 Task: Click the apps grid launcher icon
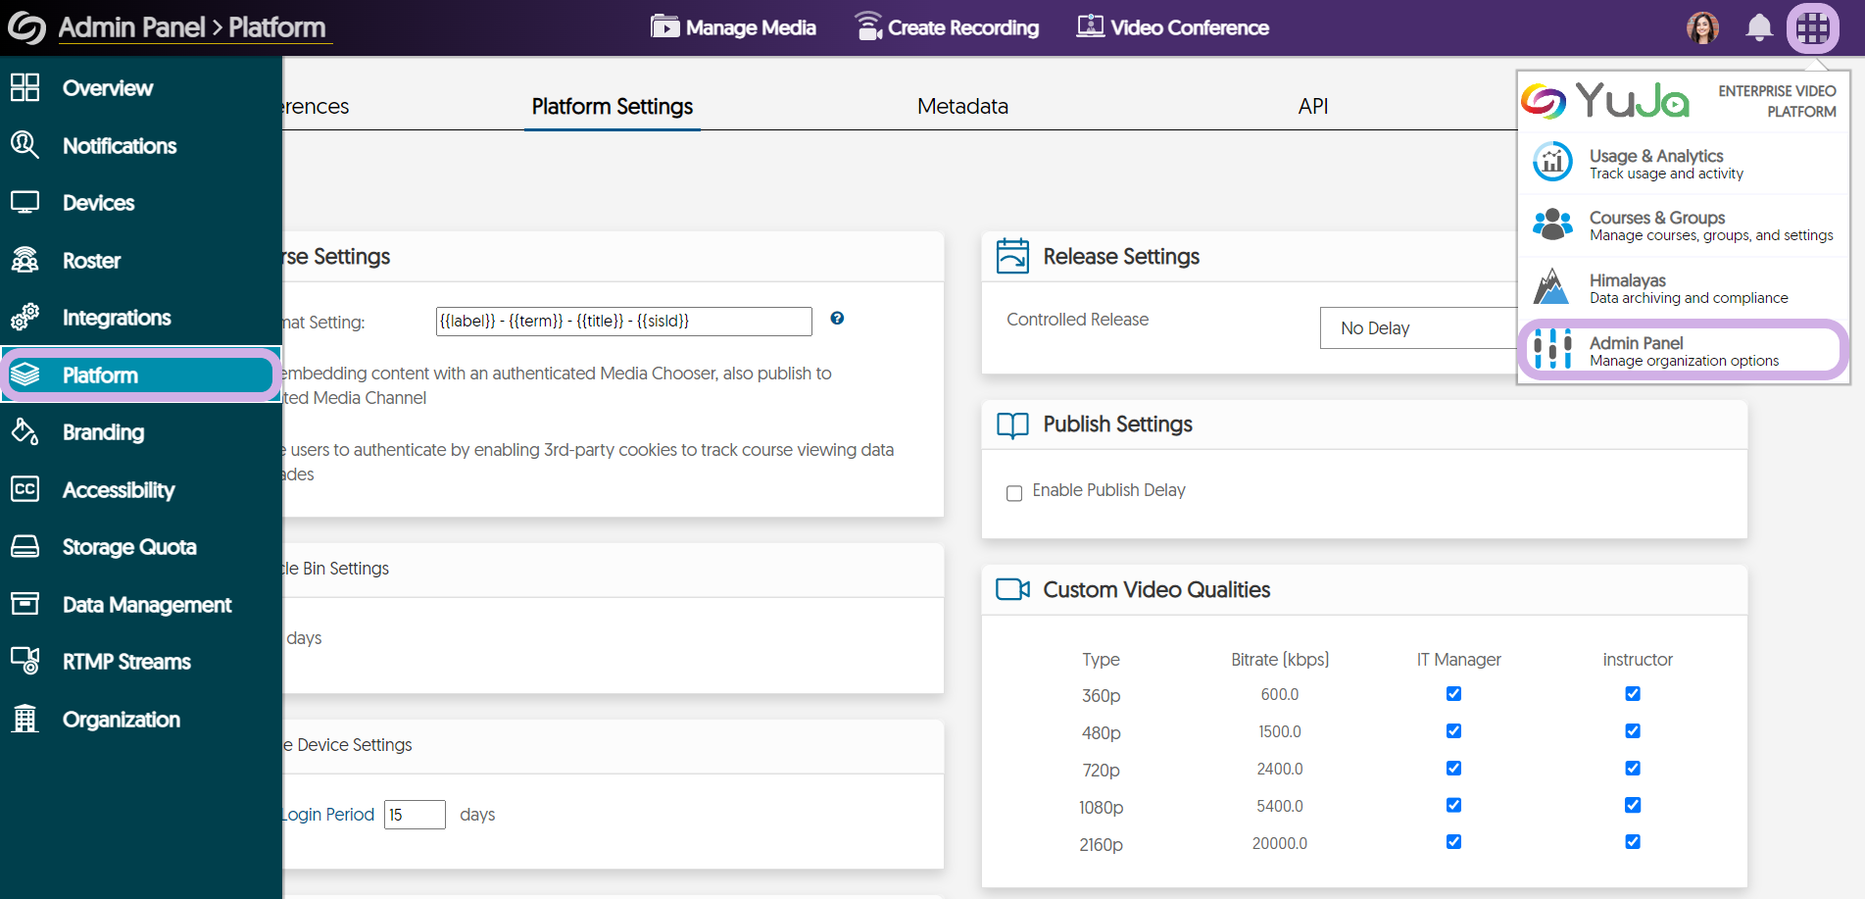click(x=1812, y=28)
